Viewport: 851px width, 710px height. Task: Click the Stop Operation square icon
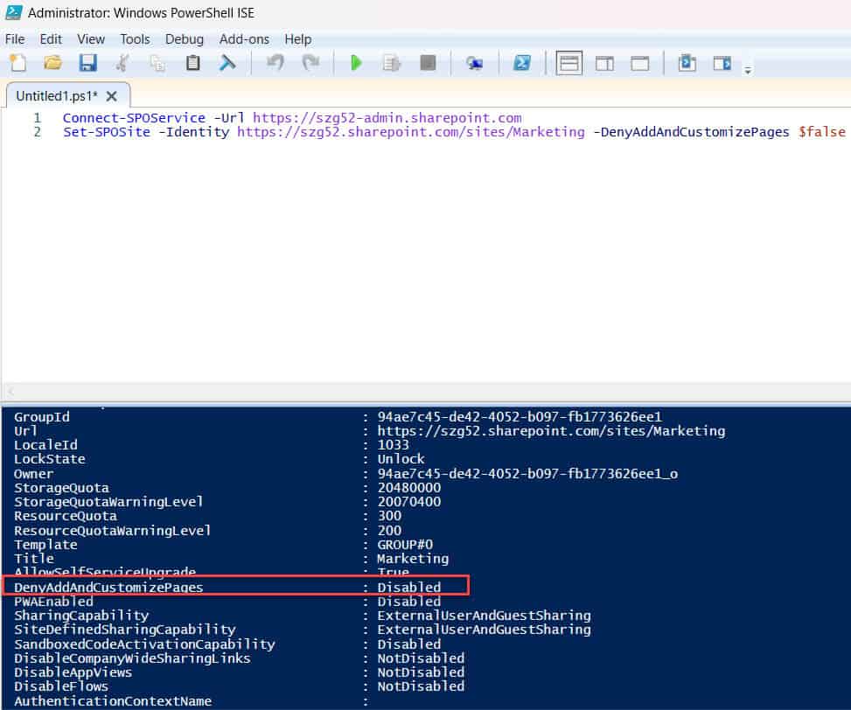[428, 63]
